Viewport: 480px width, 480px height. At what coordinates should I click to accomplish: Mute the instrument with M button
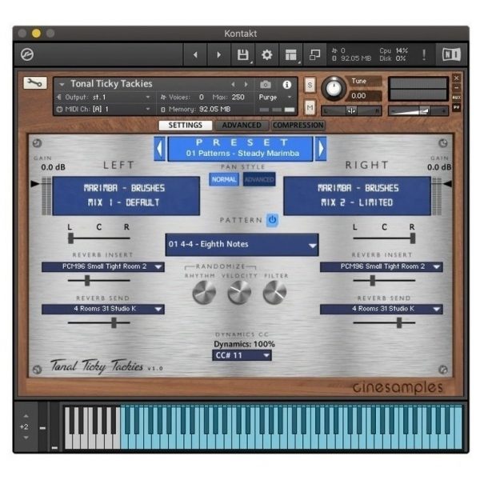coord(310,107)
